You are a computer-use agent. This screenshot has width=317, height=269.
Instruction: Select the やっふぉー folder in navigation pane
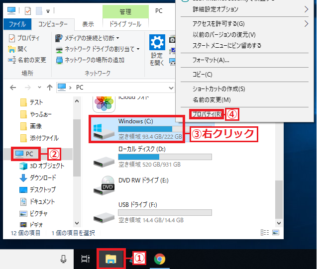point(36,114)
